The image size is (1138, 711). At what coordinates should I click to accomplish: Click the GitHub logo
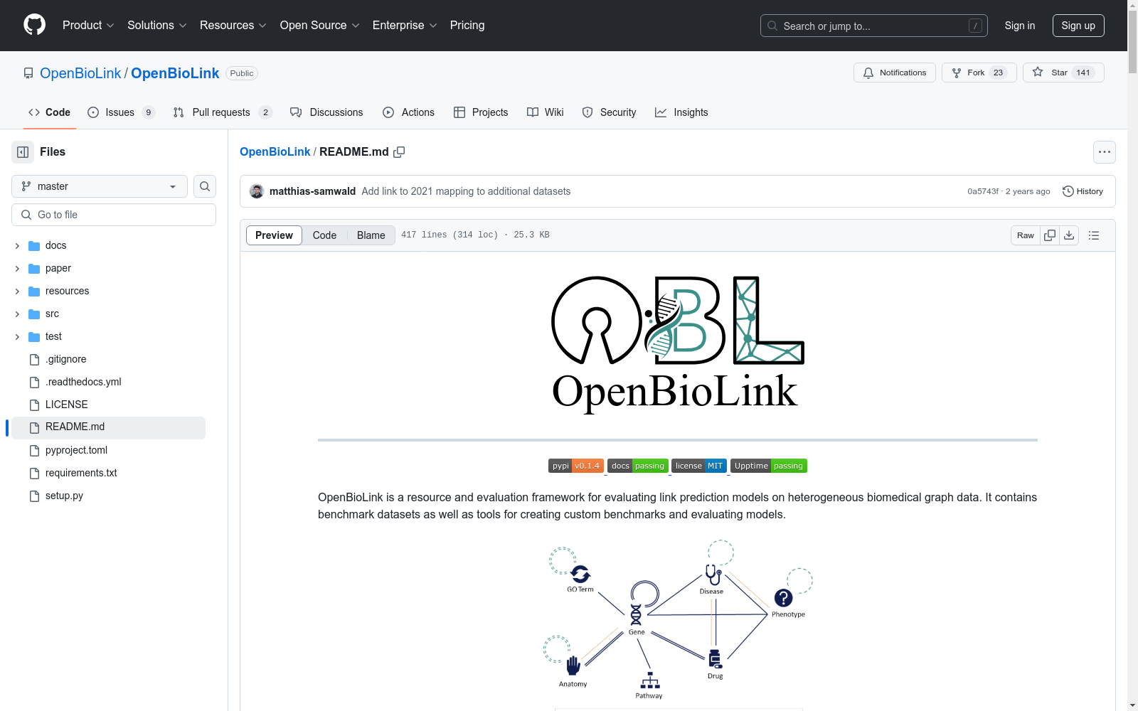click(34, 25)
